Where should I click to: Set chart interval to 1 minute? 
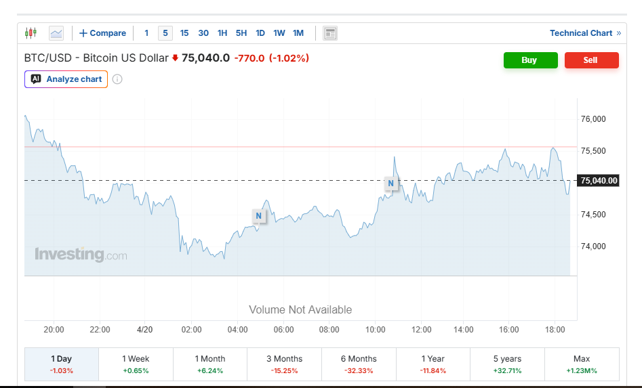(146, 33)
